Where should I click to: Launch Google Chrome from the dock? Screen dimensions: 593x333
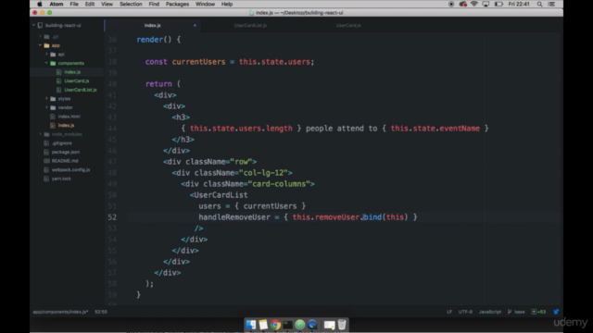coord(275,325)
